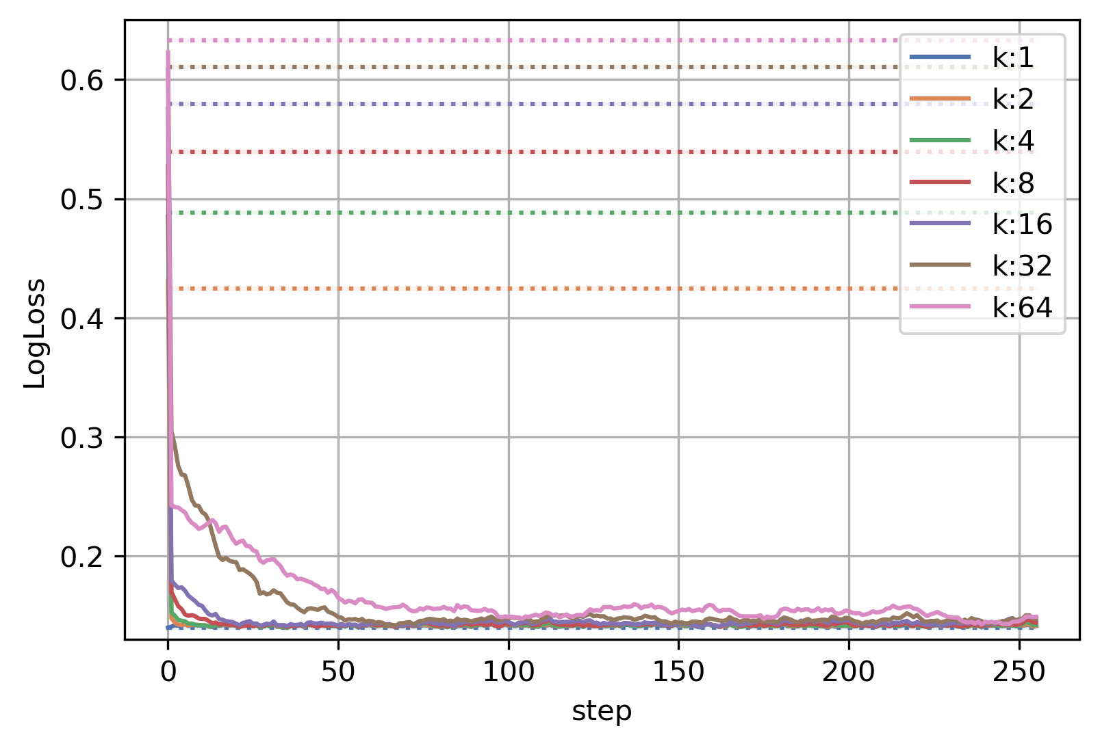Click the k:64 legend label
The height and width of the screenshot is (746, 1100).
[1023, 308]
